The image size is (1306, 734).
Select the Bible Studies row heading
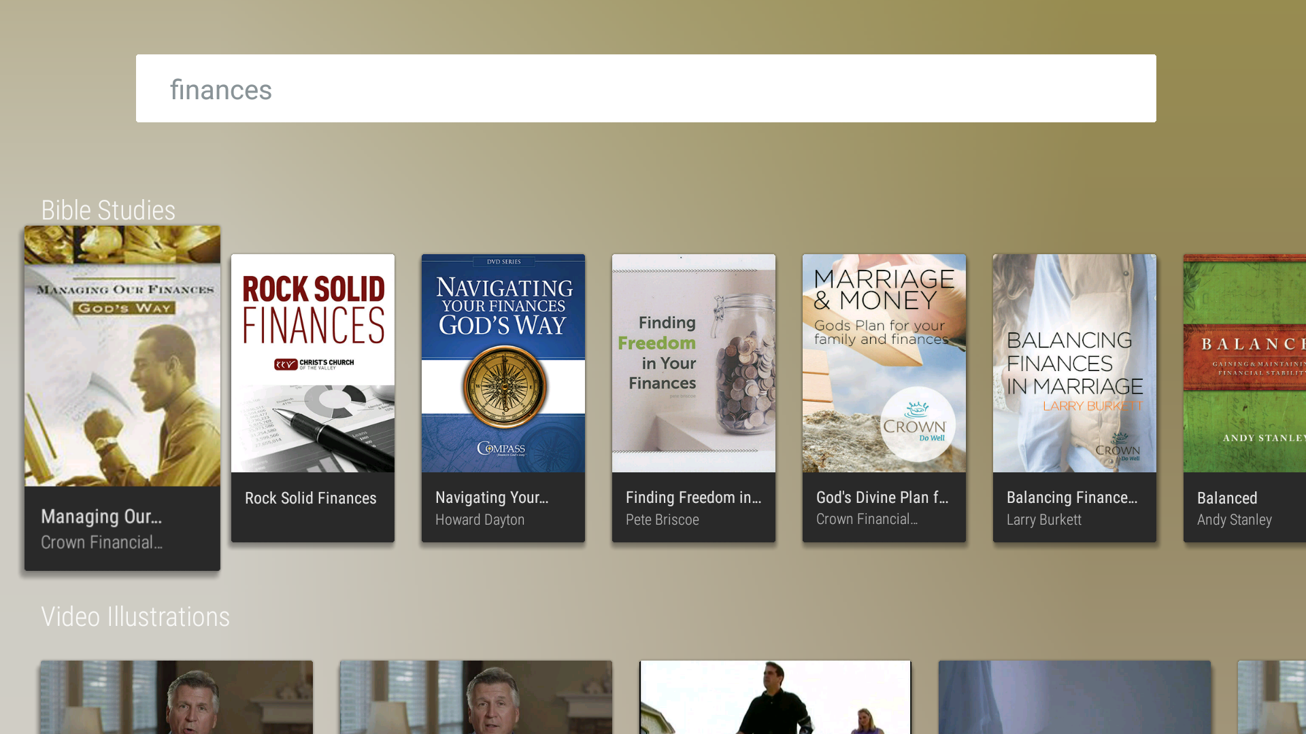pyautogui.click(x=108, y=211)
